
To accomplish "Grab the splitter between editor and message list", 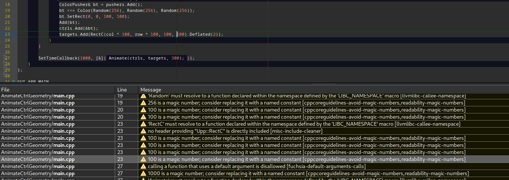I will click(255, 85).
